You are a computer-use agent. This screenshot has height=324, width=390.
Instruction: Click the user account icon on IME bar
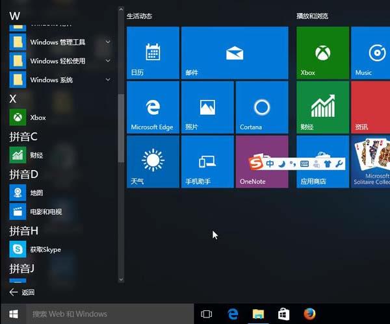(317, 164)
